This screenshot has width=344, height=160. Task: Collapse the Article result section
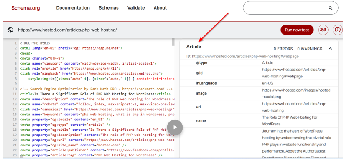tap(330, 49)
